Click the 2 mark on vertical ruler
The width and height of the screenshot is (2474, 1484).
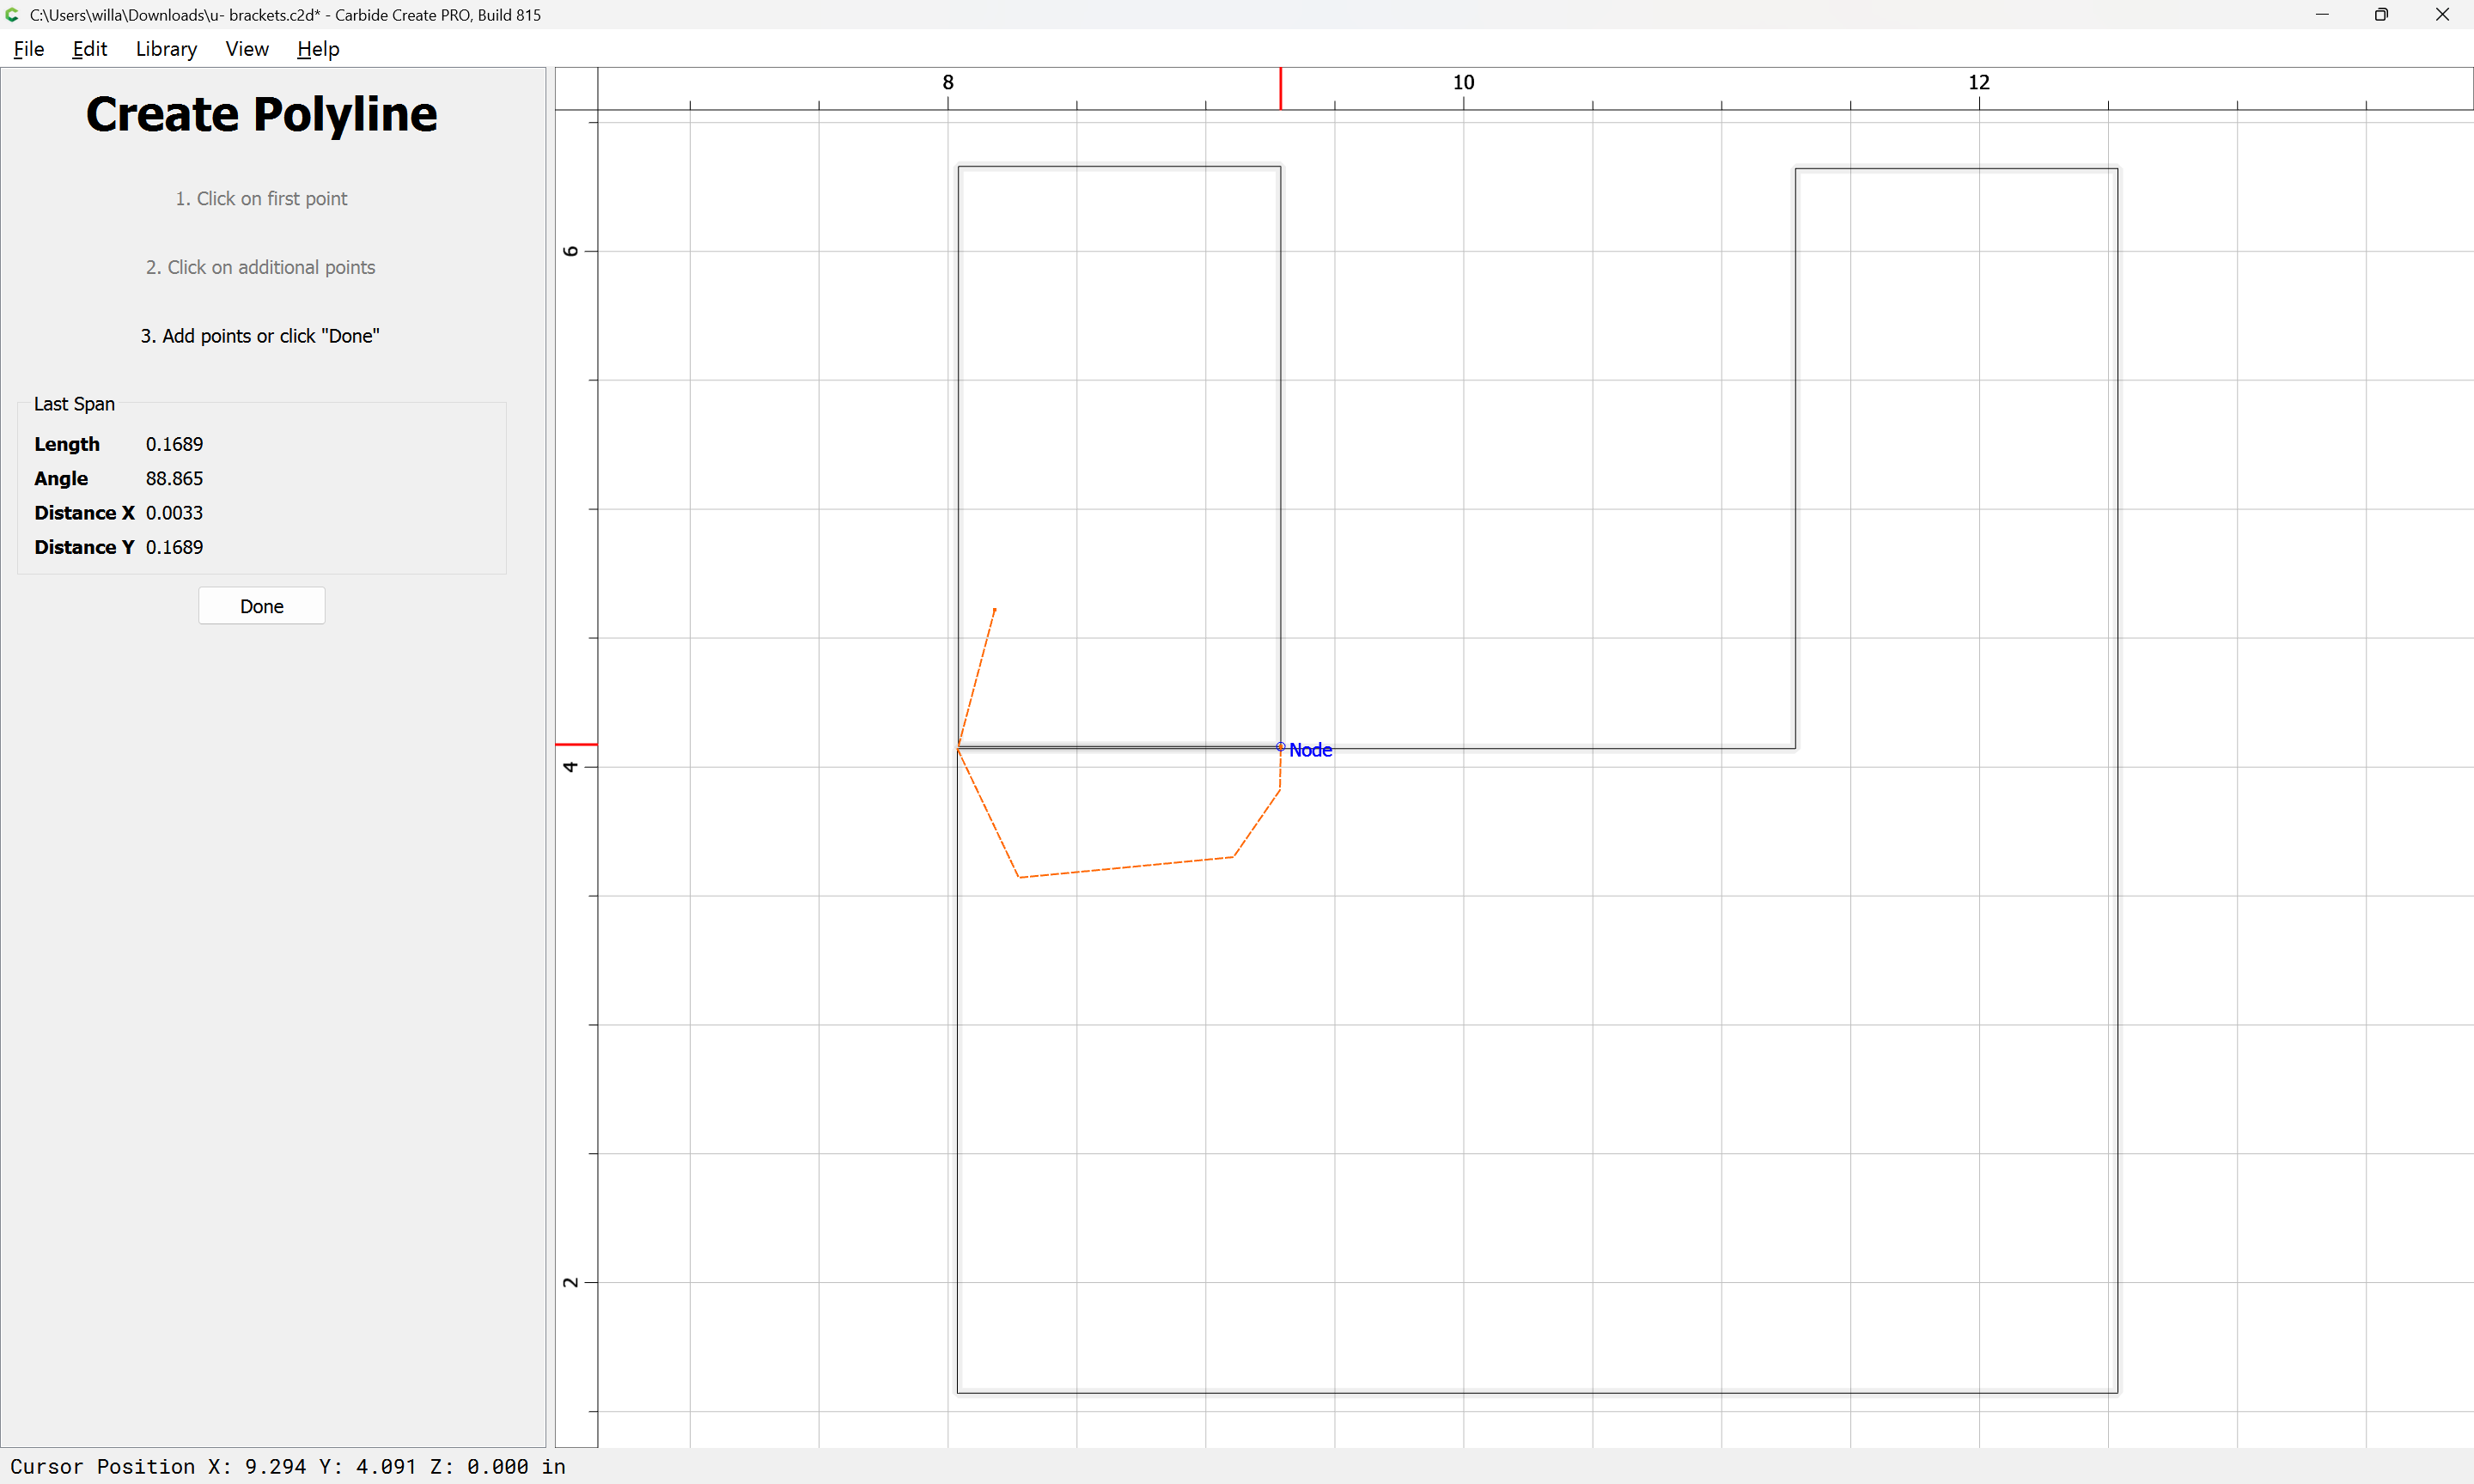coord(571,1282)
